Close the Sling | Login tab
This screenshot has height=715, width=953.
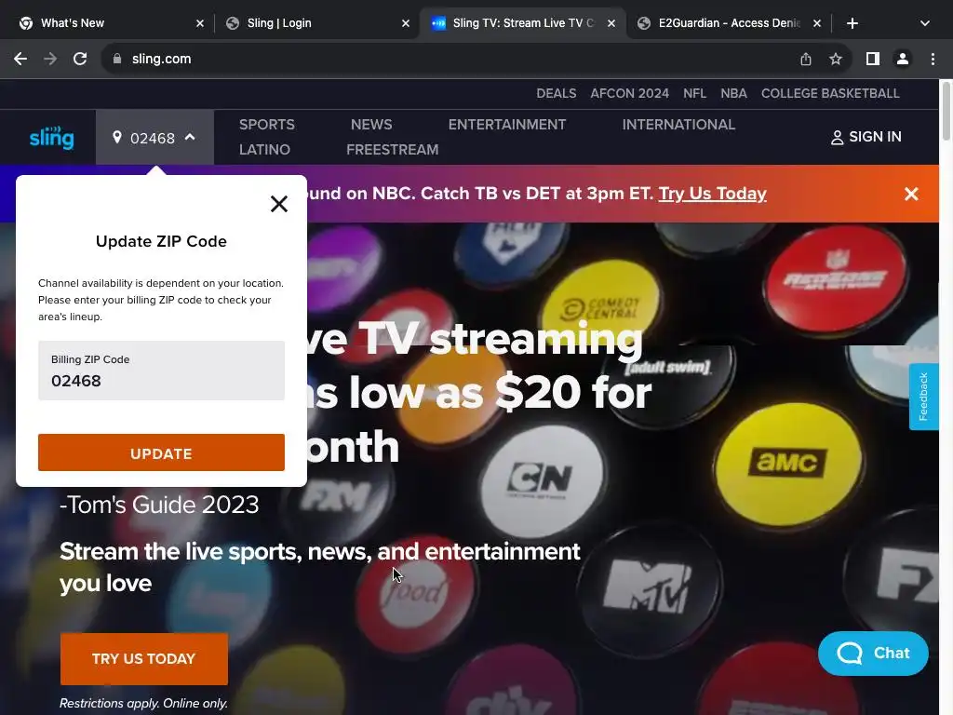pos(406,23)
